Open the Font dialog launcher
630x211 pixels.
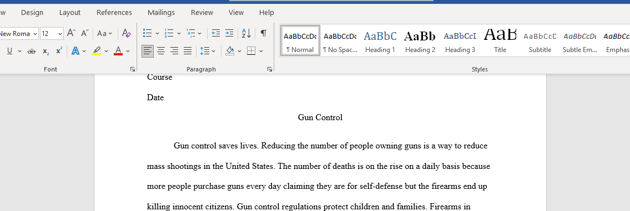coord(133,69)
